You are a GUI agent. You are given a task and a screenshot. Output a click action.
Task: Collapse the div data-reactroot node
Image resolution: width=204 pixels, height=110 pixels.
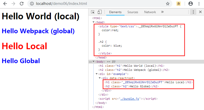point(100,78)
